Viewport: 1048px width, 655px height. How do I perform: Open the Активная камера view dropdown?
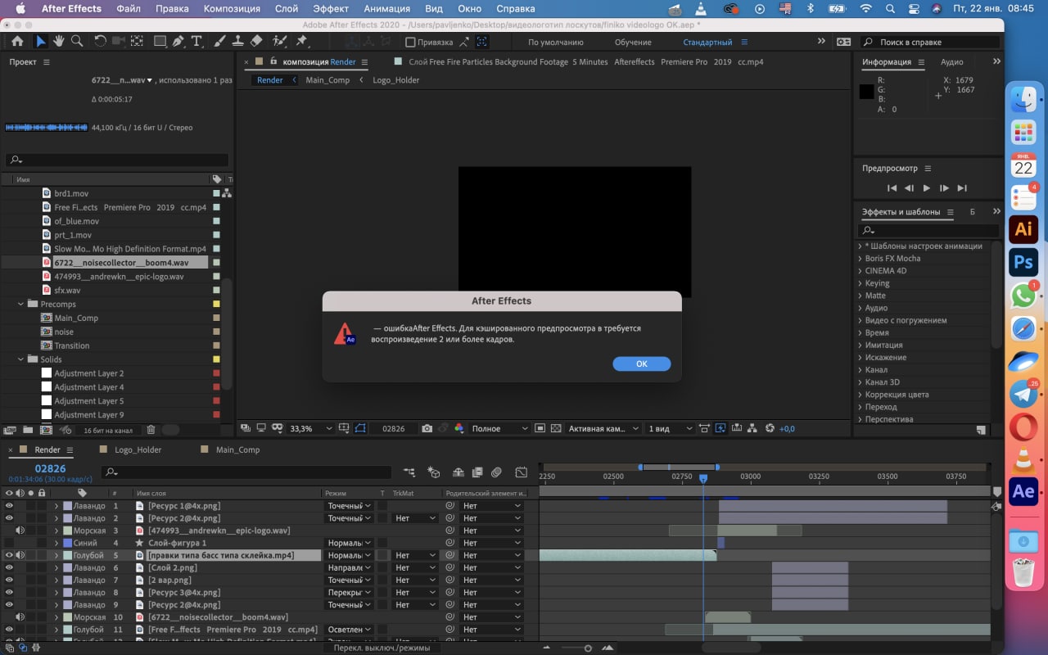tap(603, 428)
